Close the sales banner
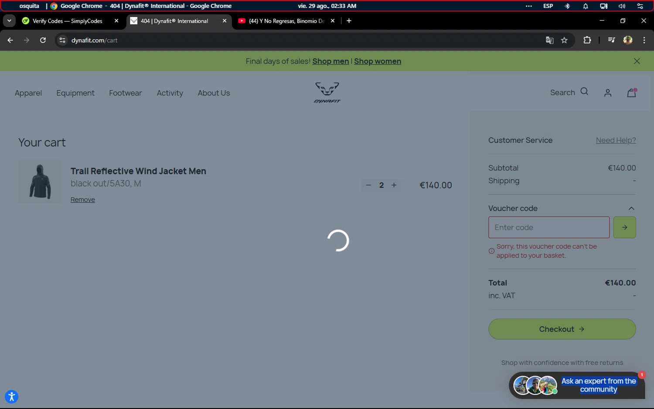This screenshot has height=409, width=654. pos(637,61)
